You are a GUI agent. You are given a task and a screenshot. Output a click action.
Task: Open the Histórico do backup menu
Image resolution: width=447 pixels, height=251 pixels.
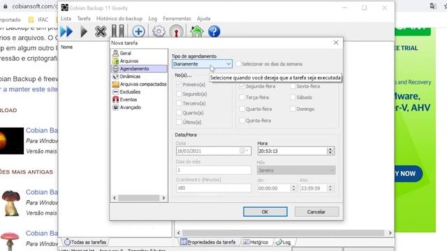point(119,19)
